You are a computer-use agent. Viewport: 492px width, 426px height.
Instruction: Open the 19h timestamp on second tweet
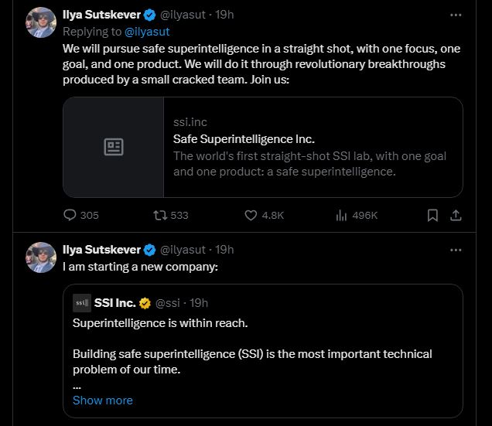coord(224,250)
